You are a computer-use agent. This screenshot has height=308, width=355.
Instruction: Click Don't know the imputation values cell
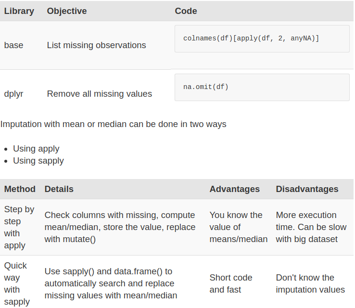coord(310,284)
